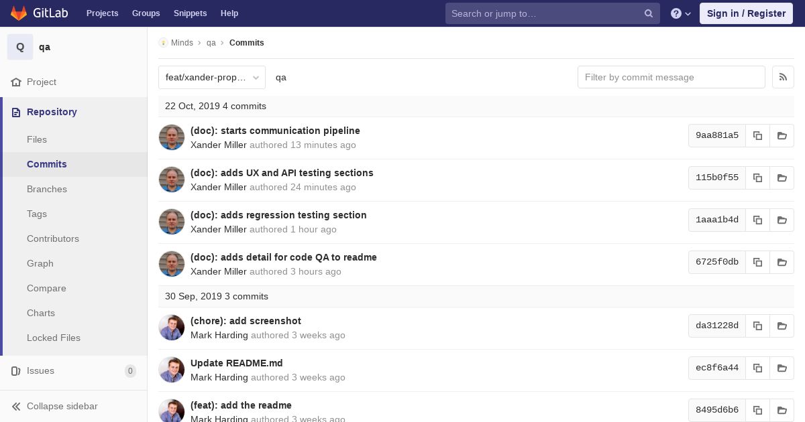Open the Projects menu in top bar
Viewport: 805px width, 422px height.
pyautogui.click(x=102, y=13)
